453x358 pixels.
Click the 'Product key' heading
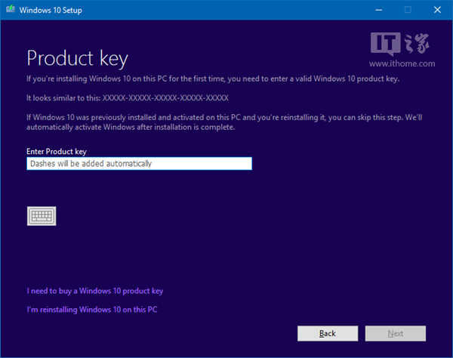77,59
